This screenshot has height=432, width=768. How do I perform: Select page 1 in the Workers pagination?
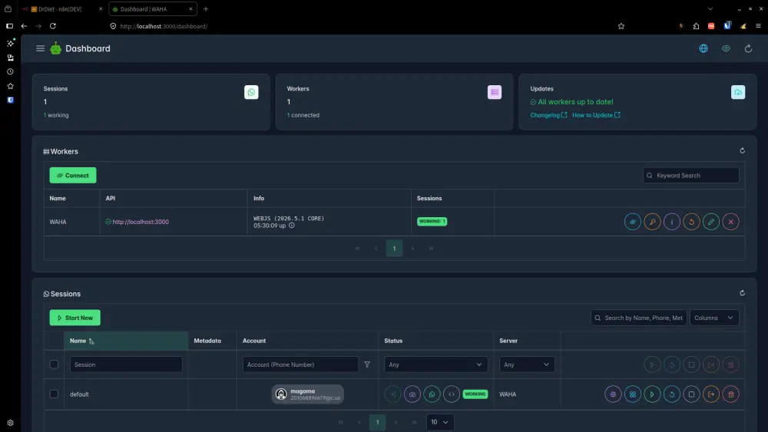pyautogui.click(x=394, y=248)
